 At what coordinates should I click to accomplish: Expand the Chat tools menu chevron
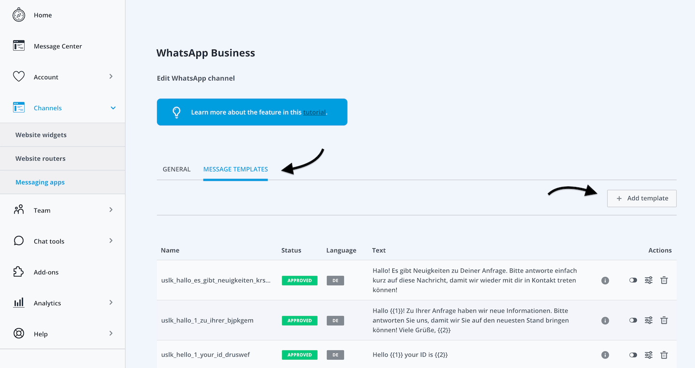pos(111,241)
